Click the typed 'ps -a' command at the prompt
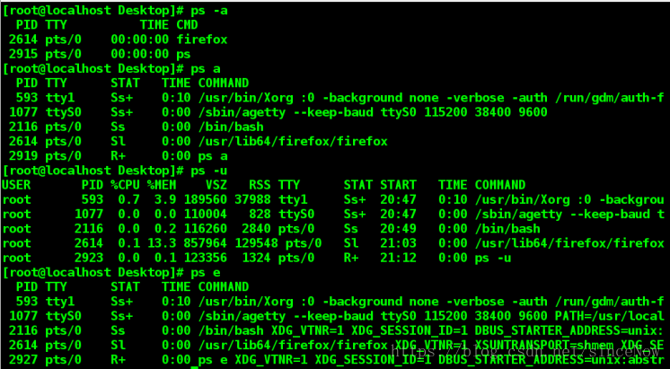The width and height of the screenshot is (670, 369). coord(209,11)
